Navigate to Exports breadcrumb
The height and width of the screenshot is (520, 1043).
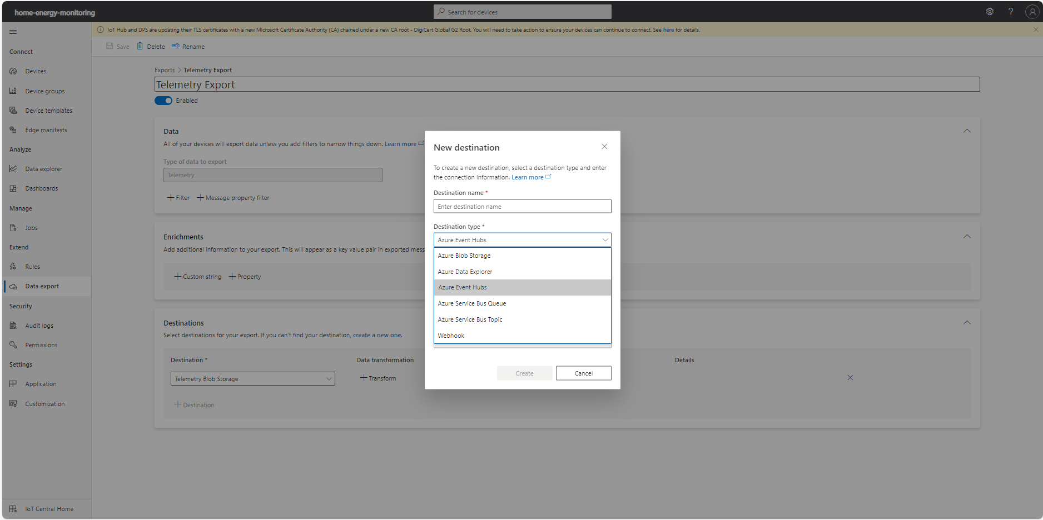coord(165,70)
